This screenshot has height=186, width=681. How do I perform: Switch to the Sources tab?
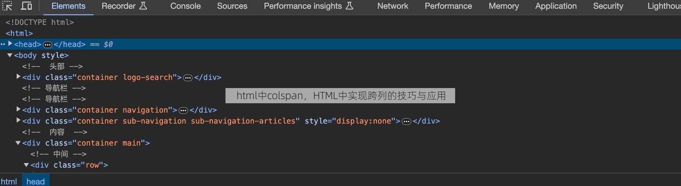coord(232,6)
